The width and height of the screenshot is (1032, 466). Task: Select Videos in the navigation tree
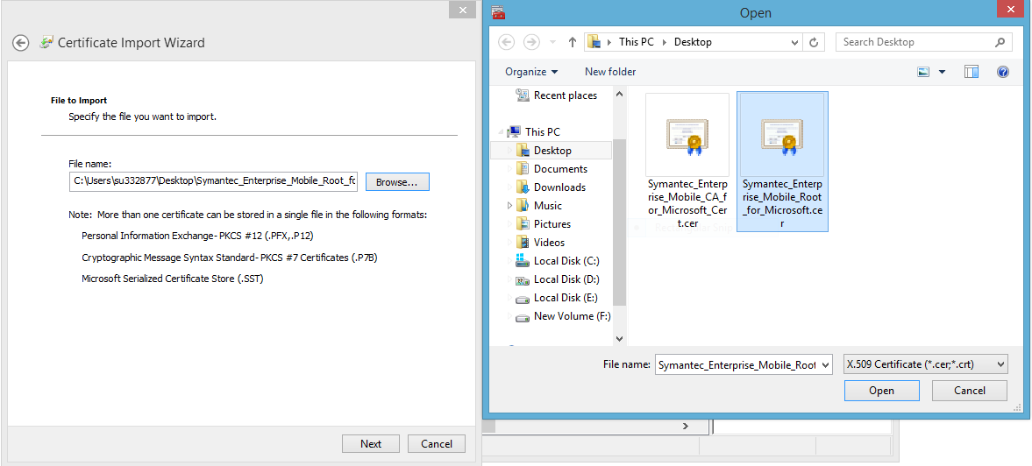[x=549, y=243]
